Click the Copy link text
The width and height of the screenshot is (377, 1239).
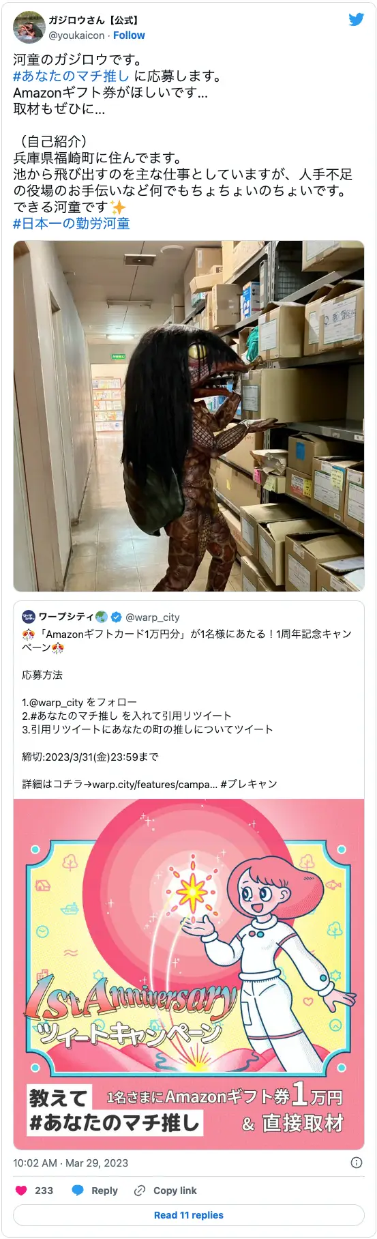point(175,1191)
